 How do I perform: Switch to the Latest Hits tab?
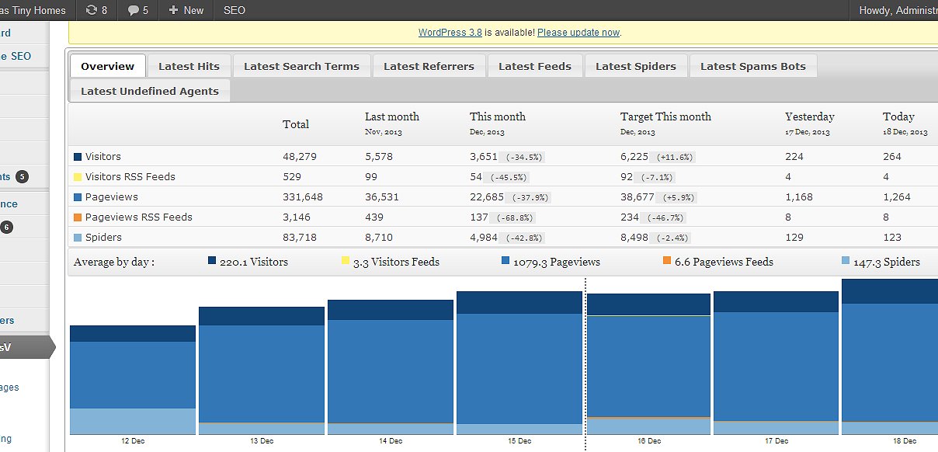189,66
